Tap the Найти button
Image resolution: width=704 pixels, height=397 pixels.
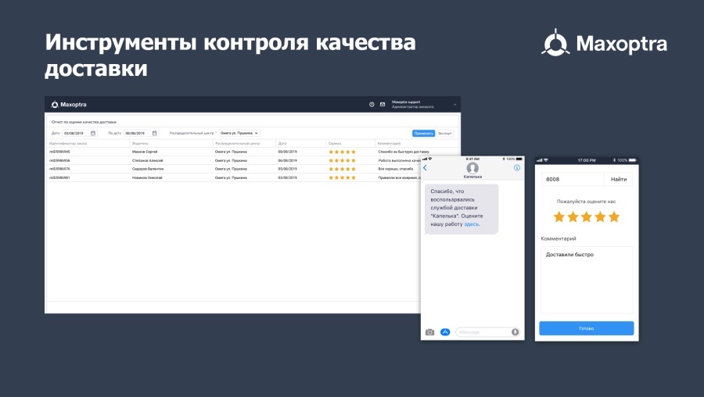618,179
